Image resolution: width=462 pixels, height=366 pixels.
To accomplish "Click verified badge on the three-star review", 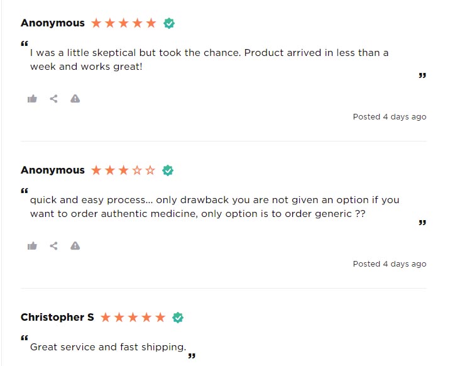I will pos(168,170).
